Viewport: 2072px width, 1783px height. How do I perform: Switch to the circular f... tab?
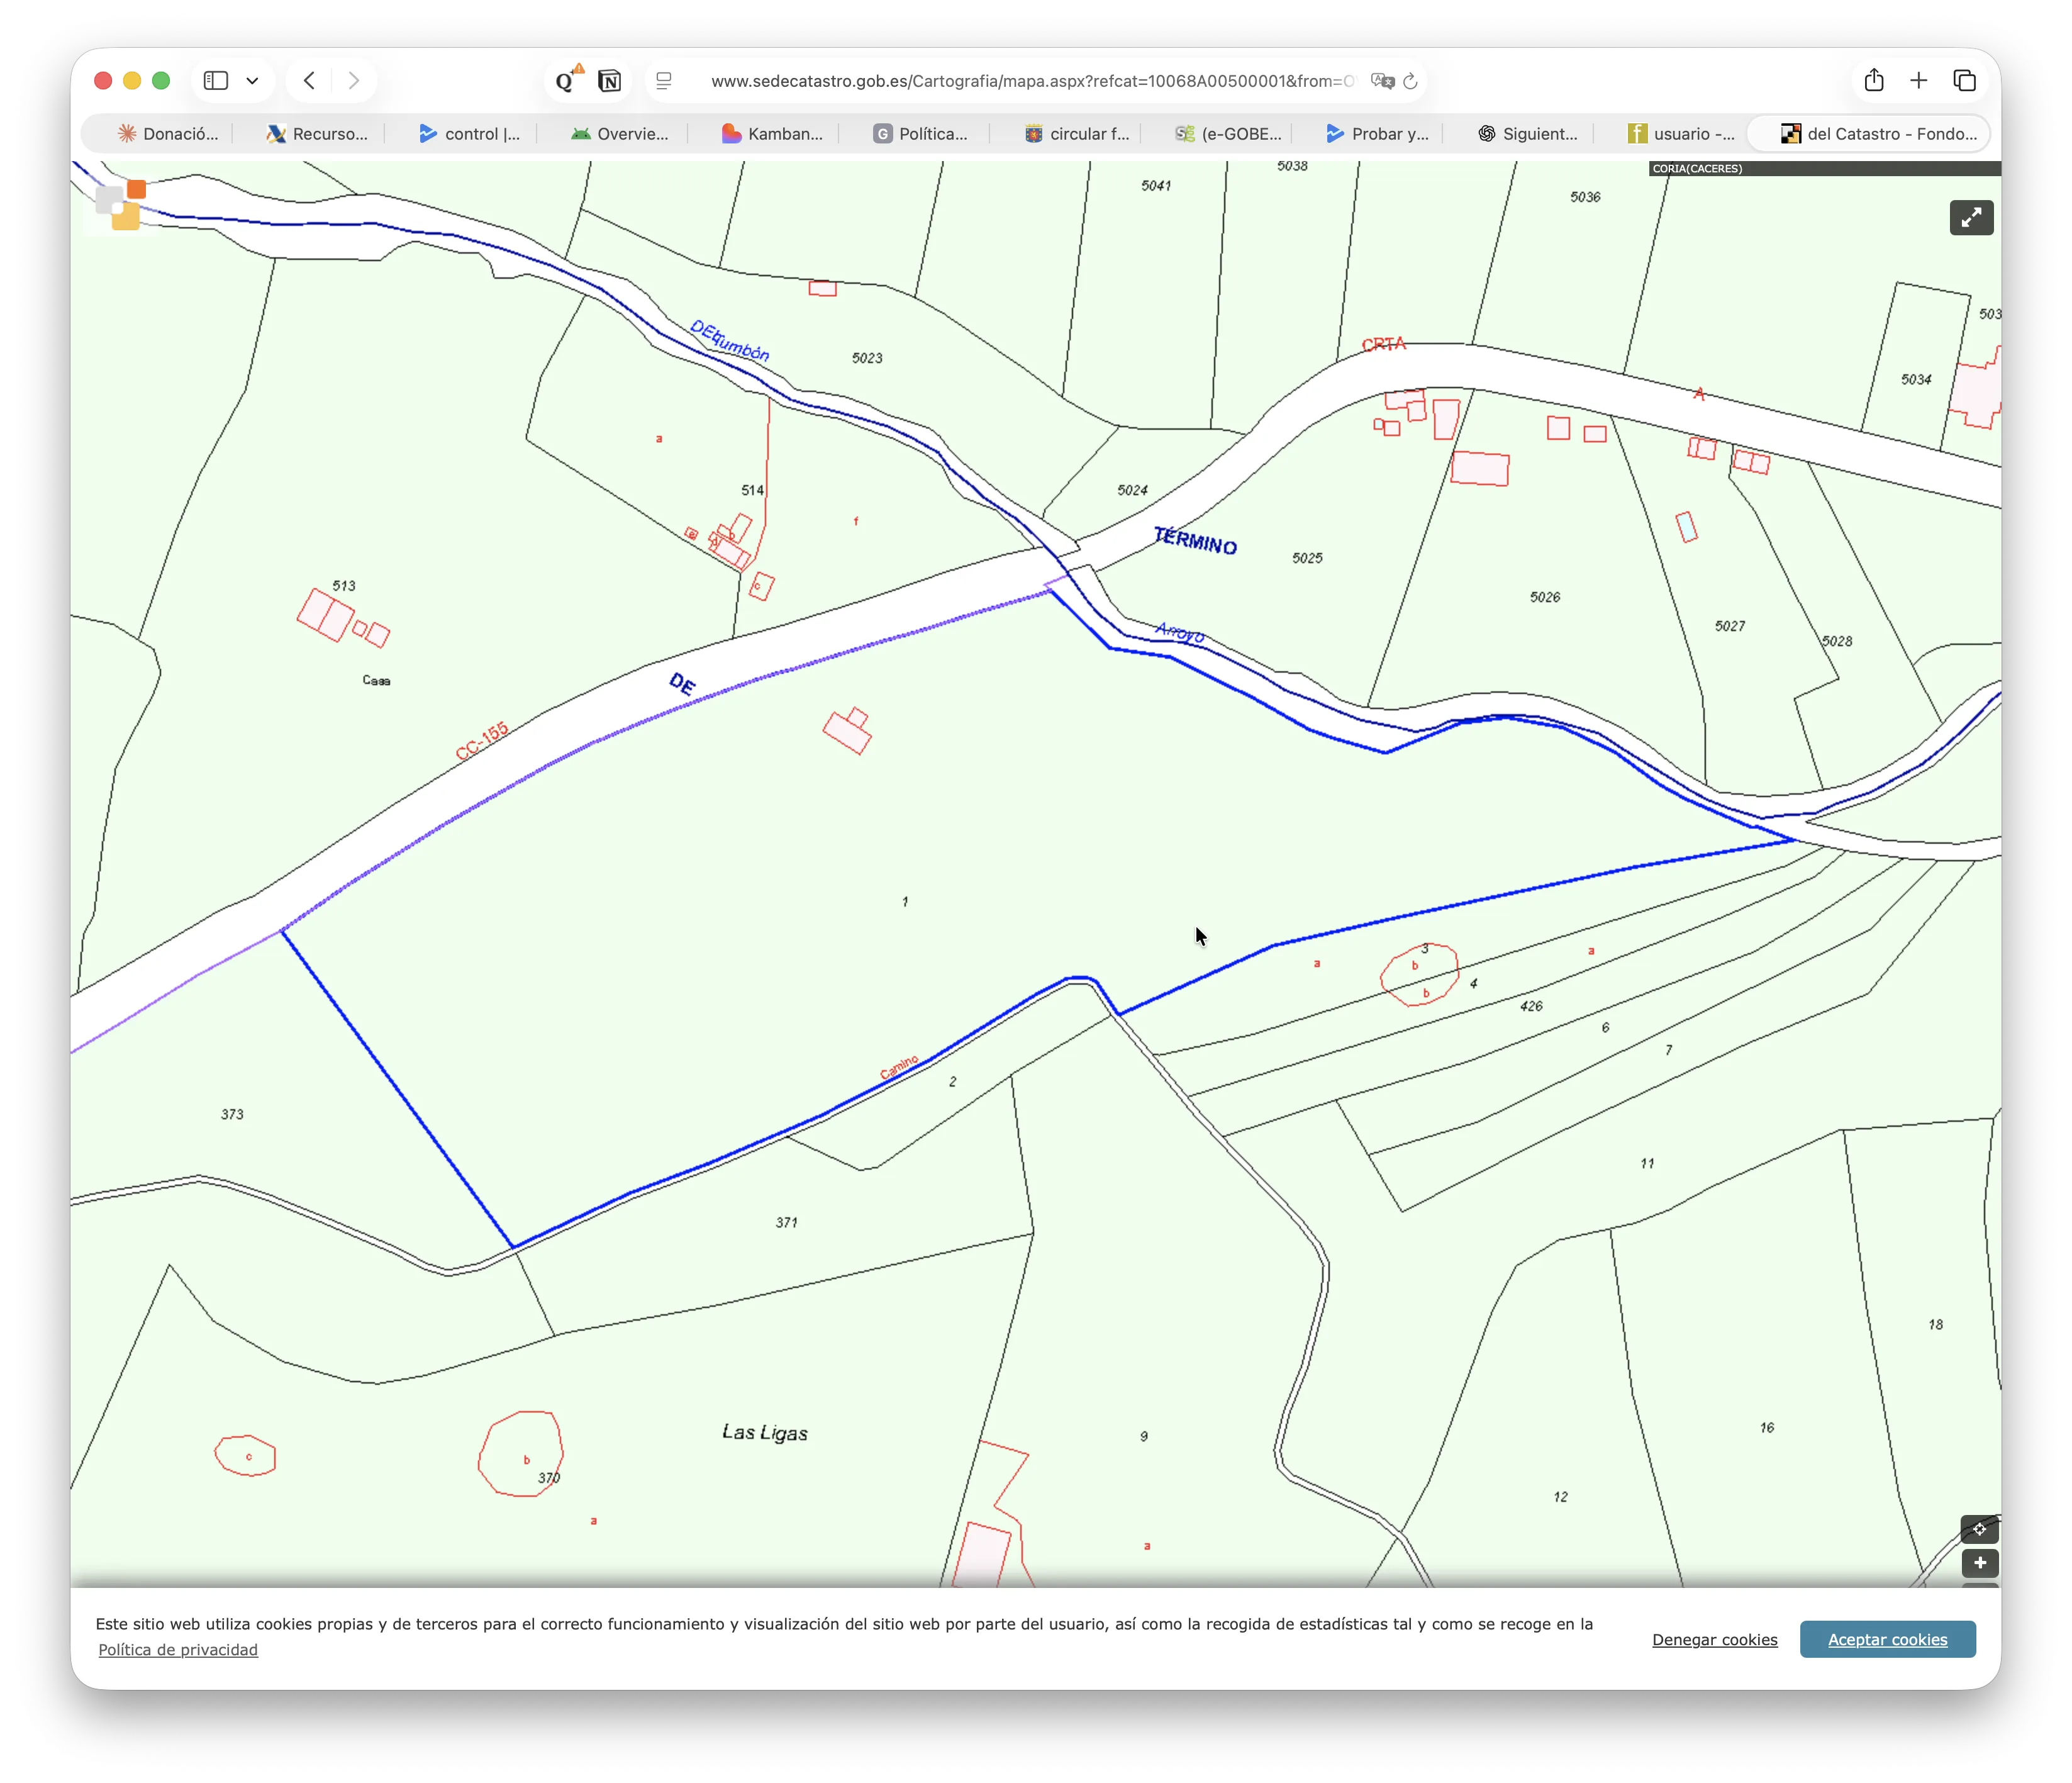pos(1076,134)
